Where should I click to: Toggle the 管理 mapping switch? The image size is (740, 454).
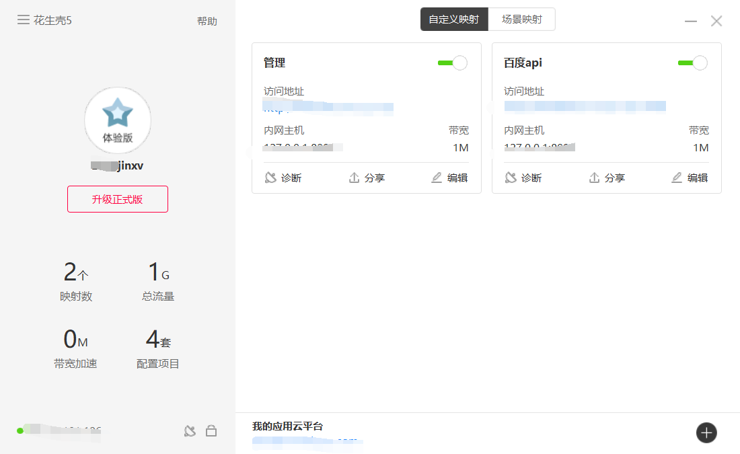(x=452, y=63)
